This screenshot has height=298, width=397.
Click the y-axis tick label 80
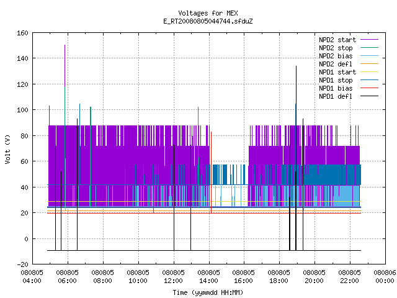[24, 136]
